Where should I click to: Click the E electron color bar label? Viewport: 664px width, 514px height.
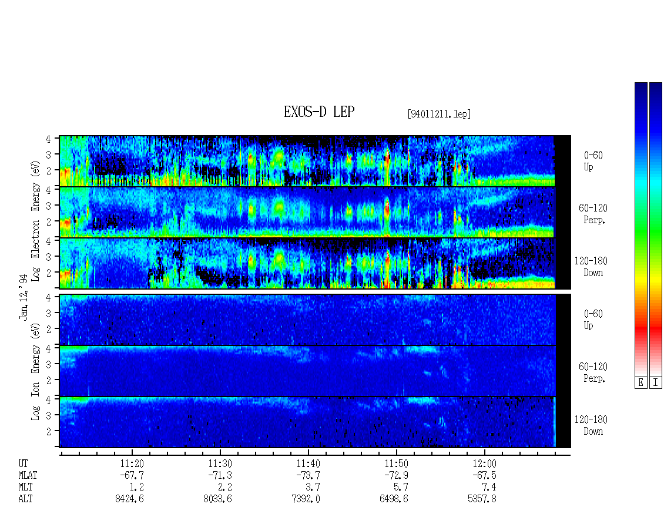coord(640,383)
